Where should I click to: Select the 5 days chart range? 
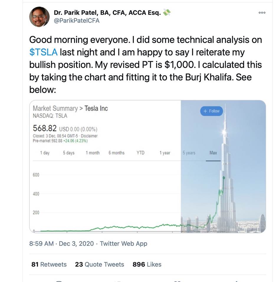(x=68, y=153)
